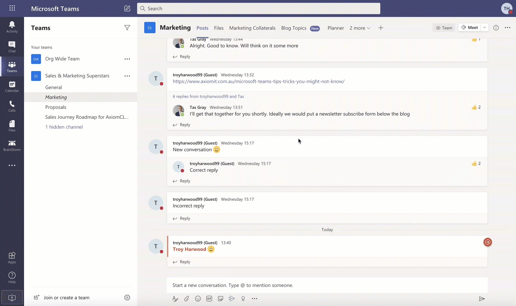The image size is (516, 306).
Task: Click the Troy Harwood mention text
Action: click(189, 249)
